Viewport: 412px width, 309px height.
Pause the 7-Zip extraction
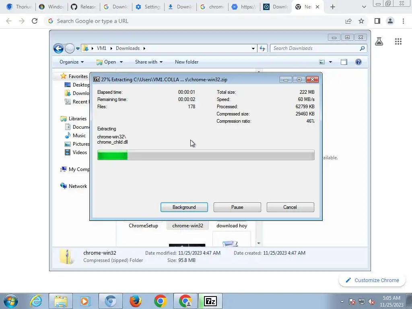(237, 207)
